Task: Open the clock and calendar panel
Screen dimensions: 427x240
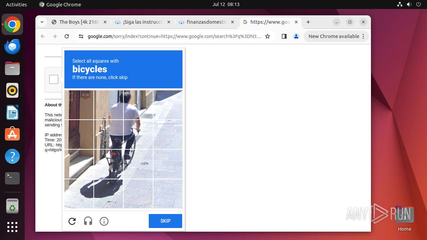Action: [226, 4]
